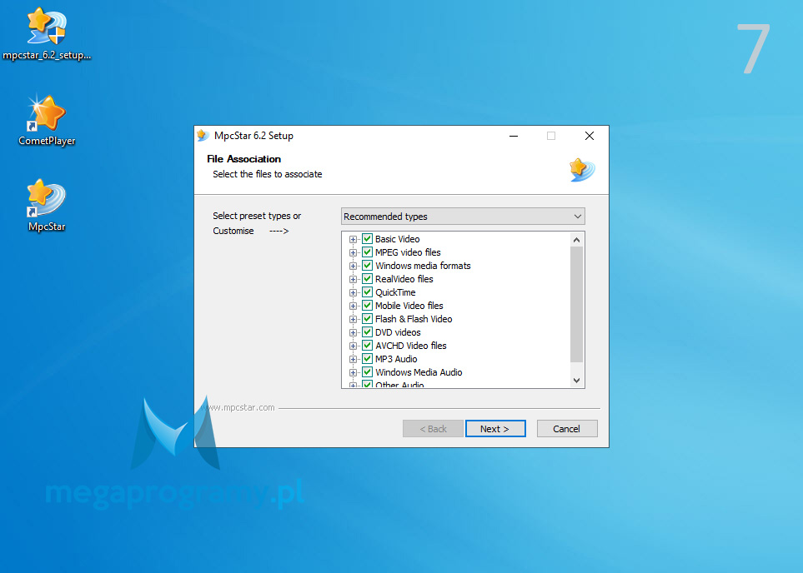Expand the Flash & Flash Video node
The height and width of the screenshot is (573, 803).
[353, 319]
